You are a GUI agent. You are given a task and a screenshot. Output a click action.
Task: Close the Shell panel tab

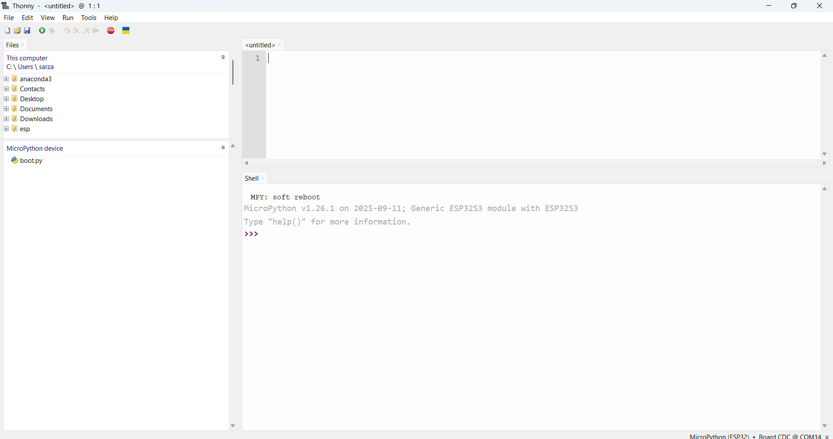263,178
